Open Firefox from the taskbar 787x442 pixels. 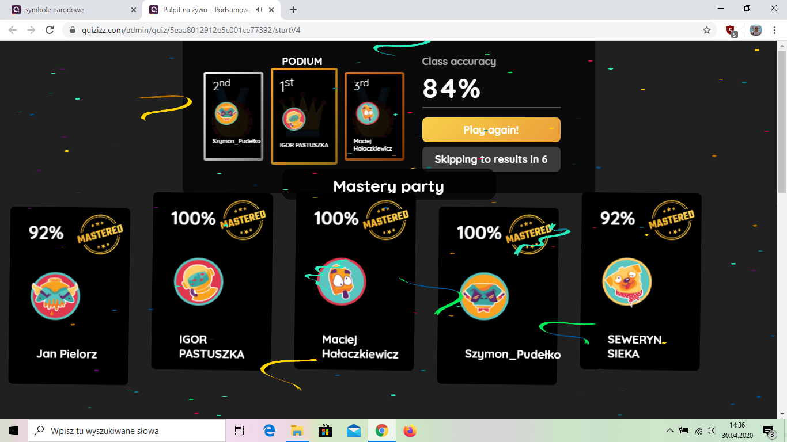[410, 430]
